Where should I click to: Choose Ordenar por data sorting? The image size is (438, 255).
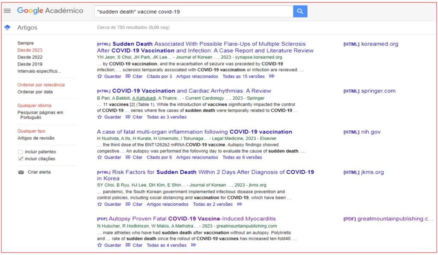click(35, 92)
